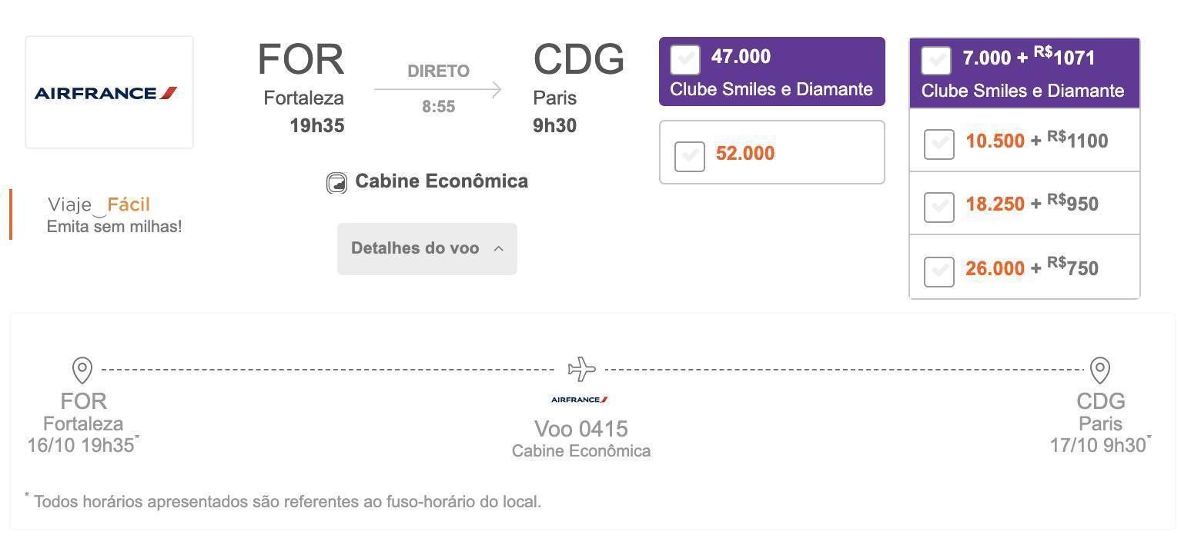The image size is (1181, 538).
Task: Check the 26.000 + R$750 fare
Action: [x=938, y=271]
